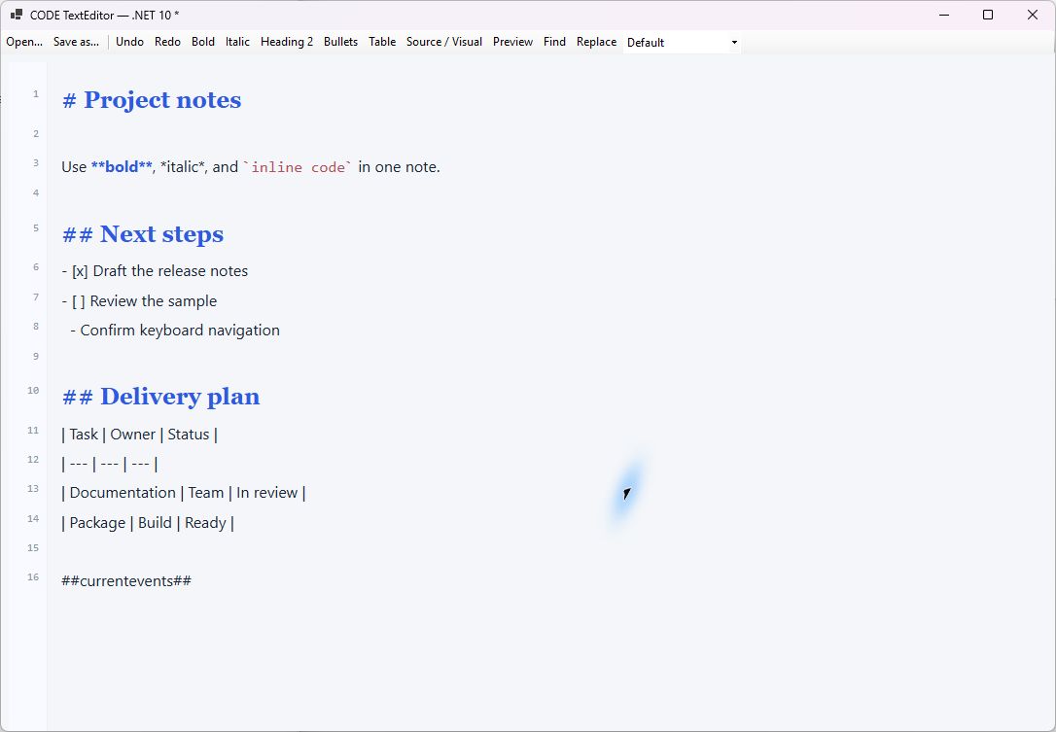Click the table separator row line 12

tap(110, 464)
